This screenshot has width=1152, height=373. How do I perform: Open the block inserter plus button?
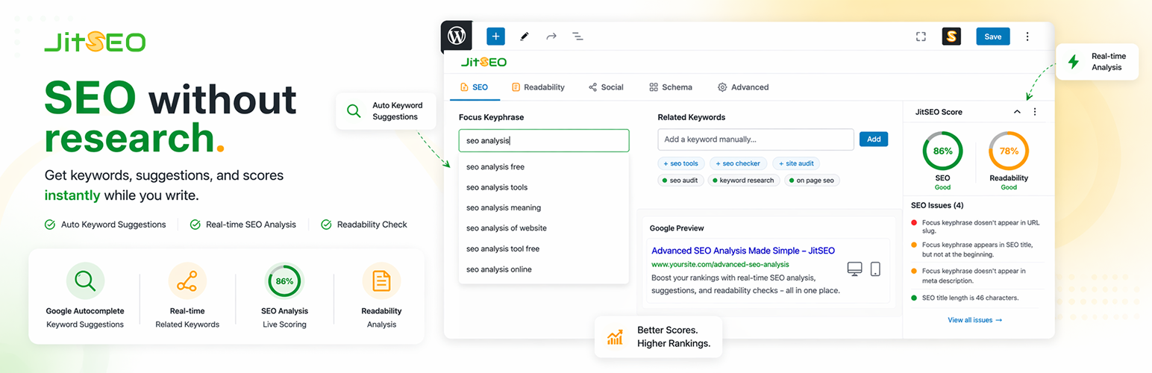pyautogui.click(x=495, y=36)
